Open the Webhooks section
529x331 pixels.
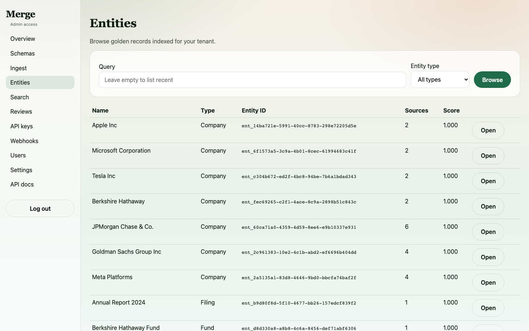(40, 141)
